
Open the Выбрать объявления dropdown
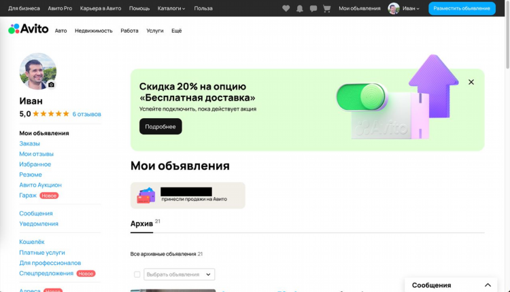click(179, 274)
